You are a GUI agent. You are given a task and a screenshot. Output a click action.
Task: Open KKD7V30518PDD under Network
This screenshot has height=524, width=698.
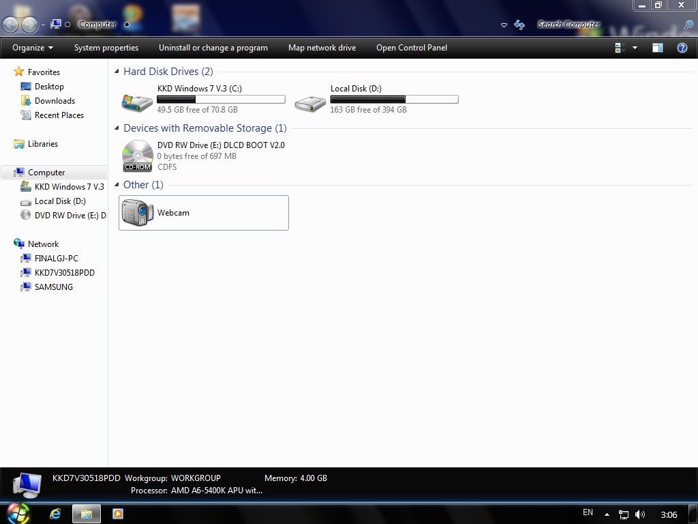[65, 273]
